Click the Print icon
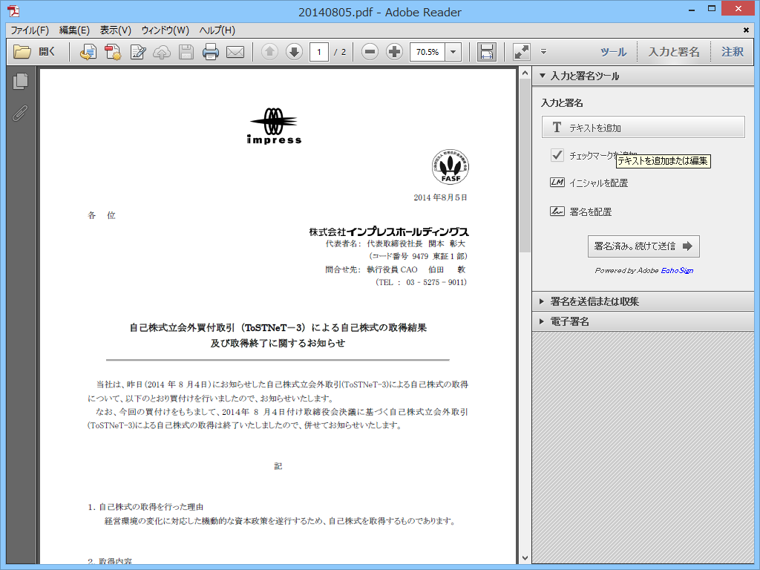This screenshot has height=570, width=760. (x=210, y=52)
